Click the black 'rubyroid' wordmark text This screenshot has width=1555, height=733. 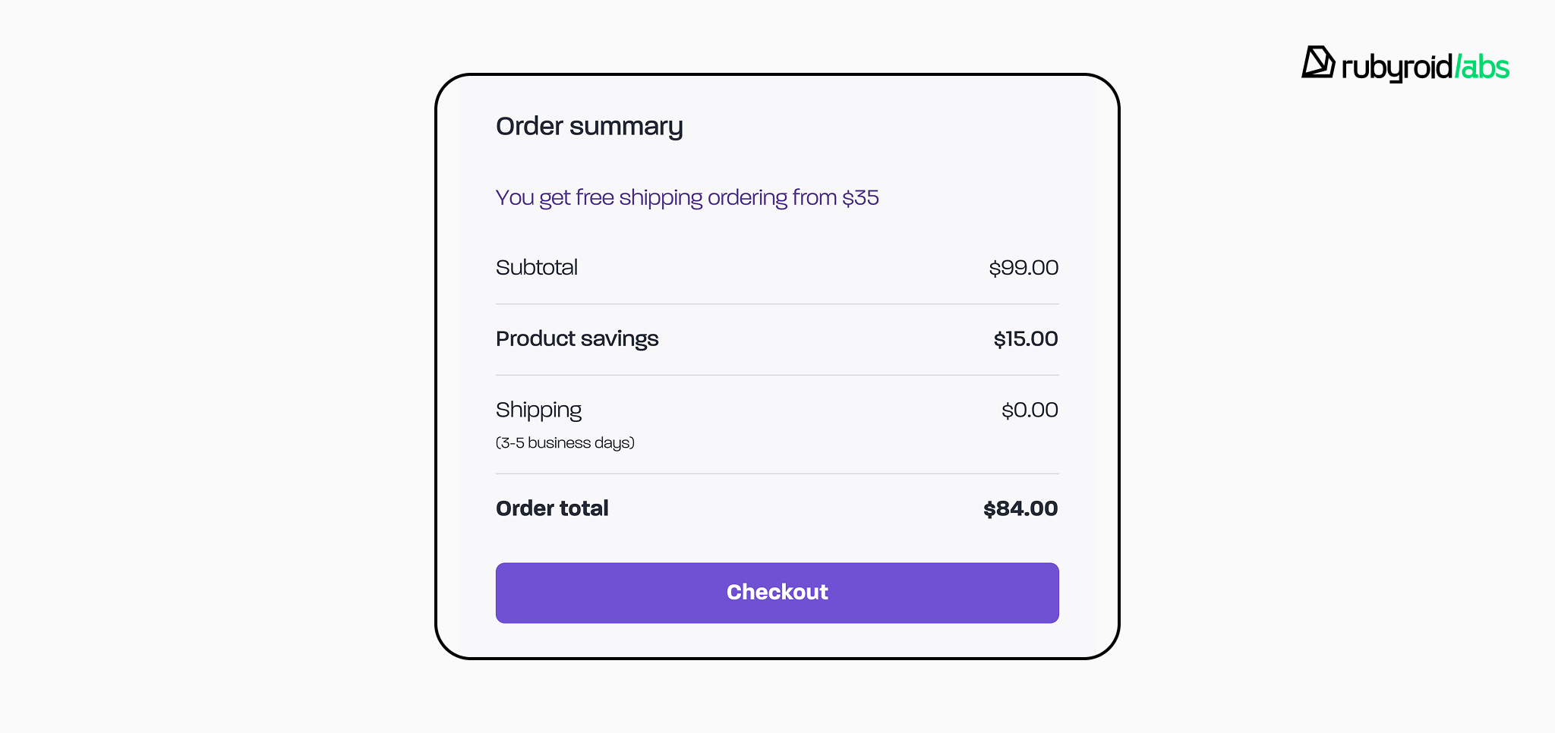[x=1396, y=68]
